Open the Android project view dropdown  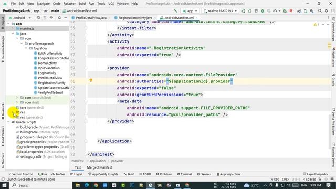20,18
